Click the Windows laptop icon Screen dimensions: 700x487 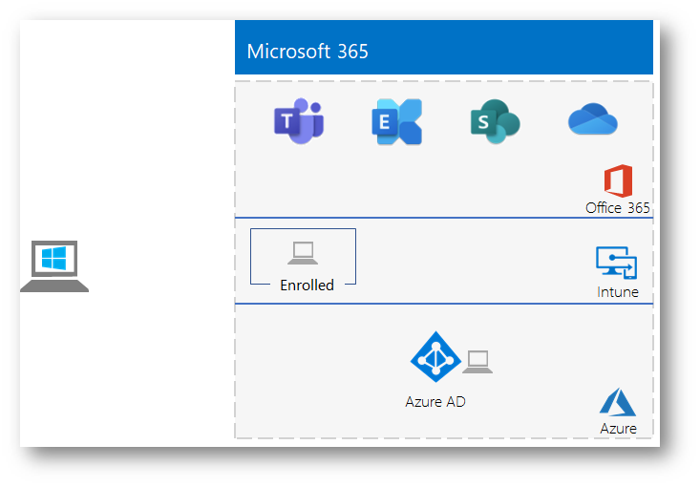point(54,266)
